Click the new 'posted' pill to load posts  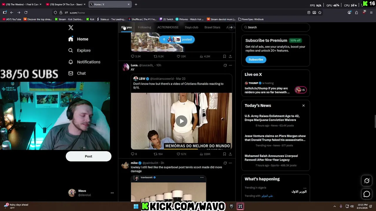tap(177, 40)
